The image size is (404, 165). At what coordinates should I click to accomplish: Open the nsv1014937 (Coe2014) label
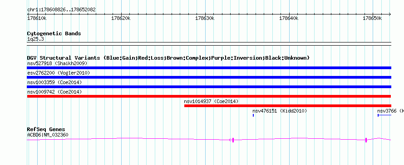point(211,101)
